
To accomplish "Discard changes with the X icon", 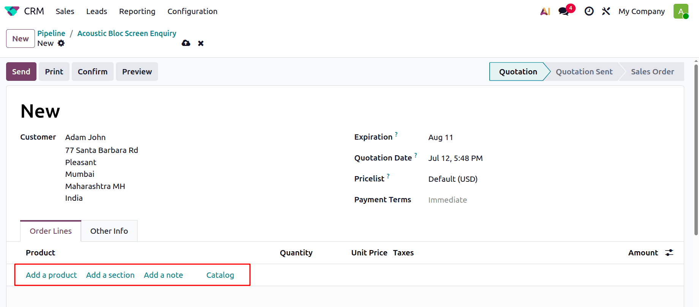I will tap(201, 43).
